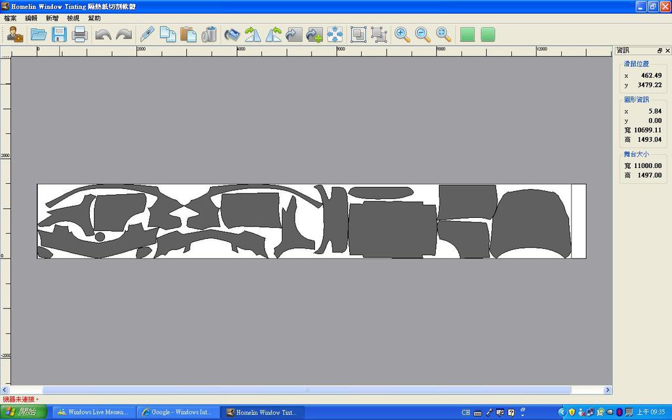
Task: Group shapes with overlapping squares icon
Action: tap(358, 34)
